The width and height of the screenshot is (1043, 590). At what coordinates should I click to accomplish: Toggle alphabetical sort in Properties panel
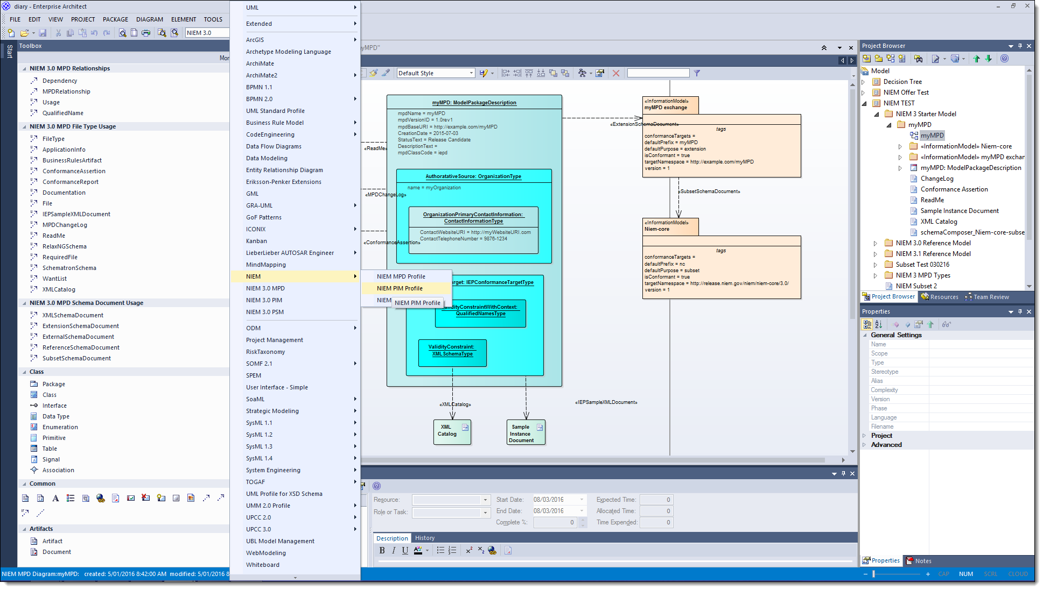click(x=879, y=324)
